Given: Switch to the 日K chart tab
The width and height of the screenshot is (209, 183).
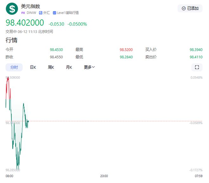Looking at the screenshot, I should [33, 67].
